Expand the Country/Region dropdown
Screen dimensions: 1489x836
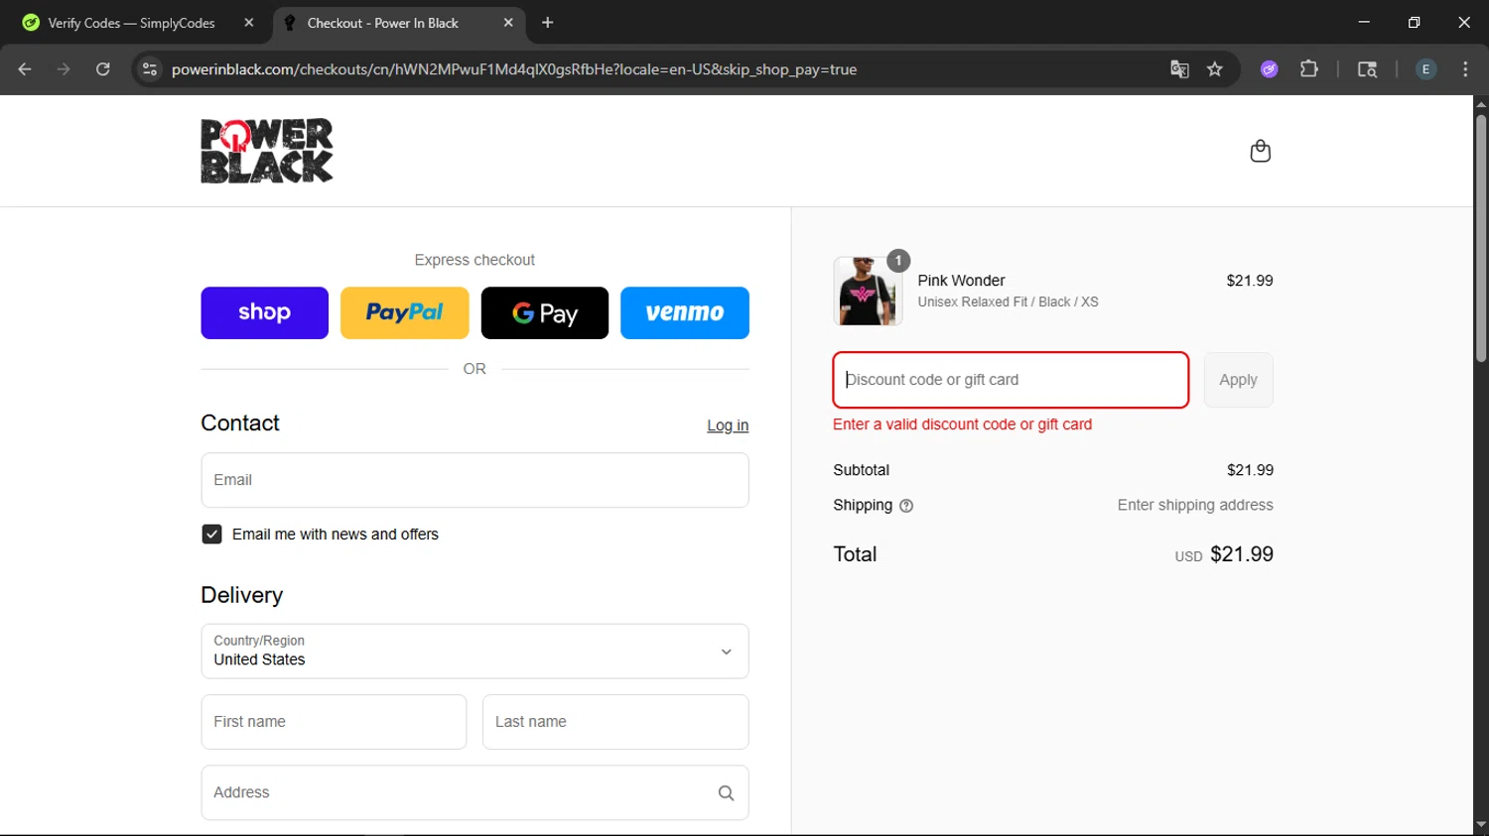[x=474, y=652]
